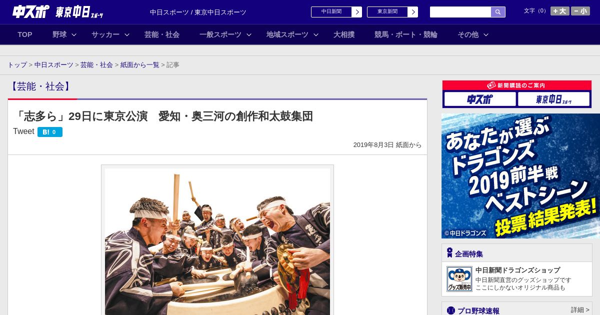Click the Dragons shop mascot thumbnail
The width and height of the screenshot is (600, 315).
(x=459, y=279)
